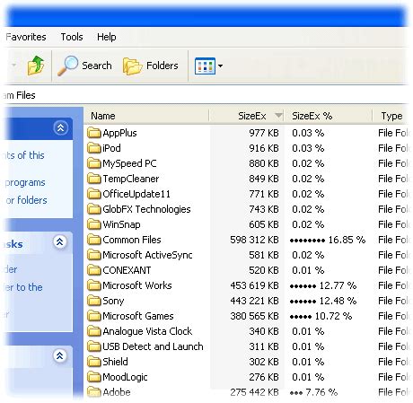Click the Microsoft Games folder name
This screenshot has width=413, height=403.
pyautogui.click(x=138, y=316)
